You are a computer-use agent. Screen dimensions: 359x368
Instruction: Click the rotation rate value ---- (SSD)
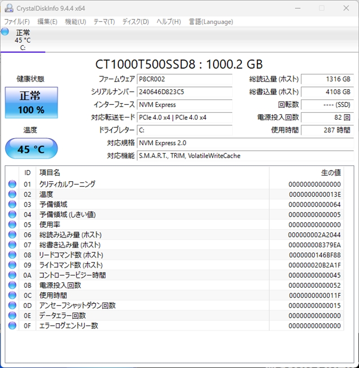(x=327, y=105)
